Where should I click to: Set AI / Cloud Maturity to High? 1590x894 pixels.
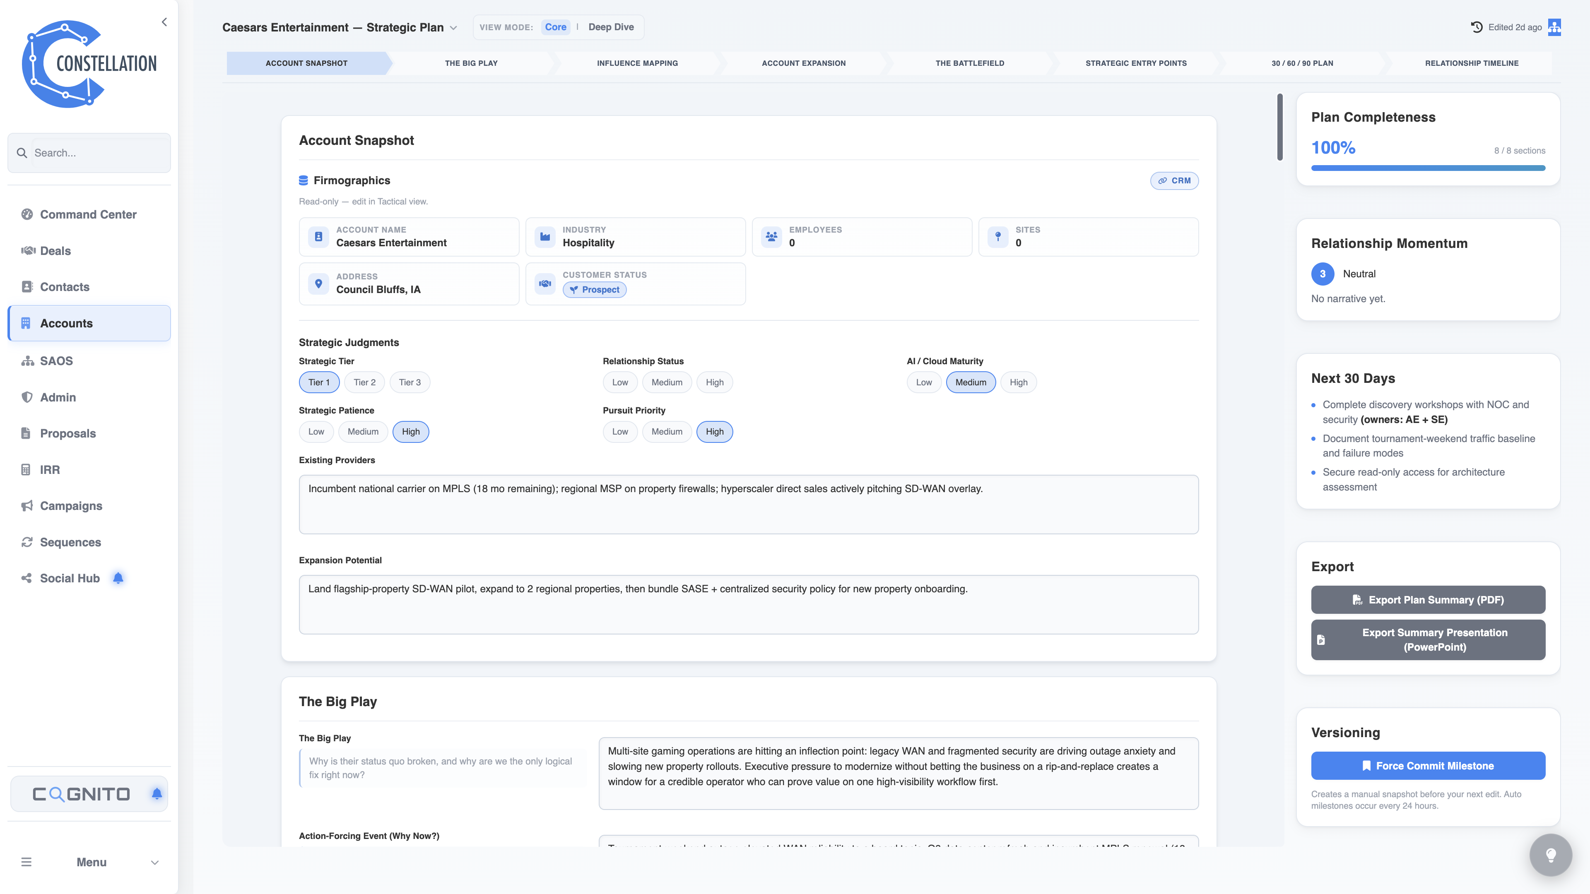1019,382
